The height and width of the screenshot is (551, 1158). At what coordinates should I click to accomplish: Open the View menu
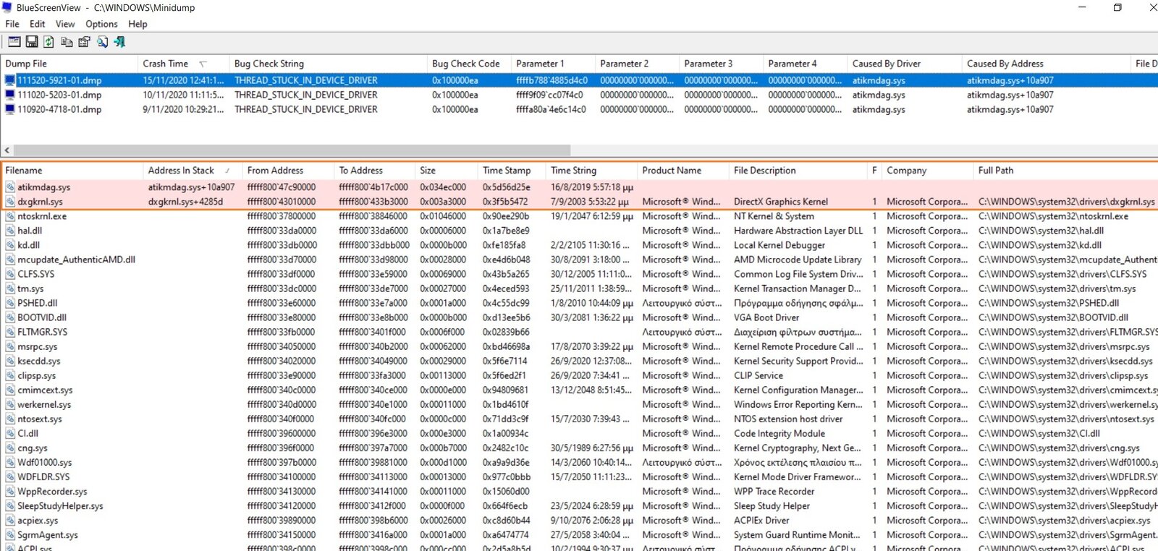pyautogui.click(x=65, y=24)
